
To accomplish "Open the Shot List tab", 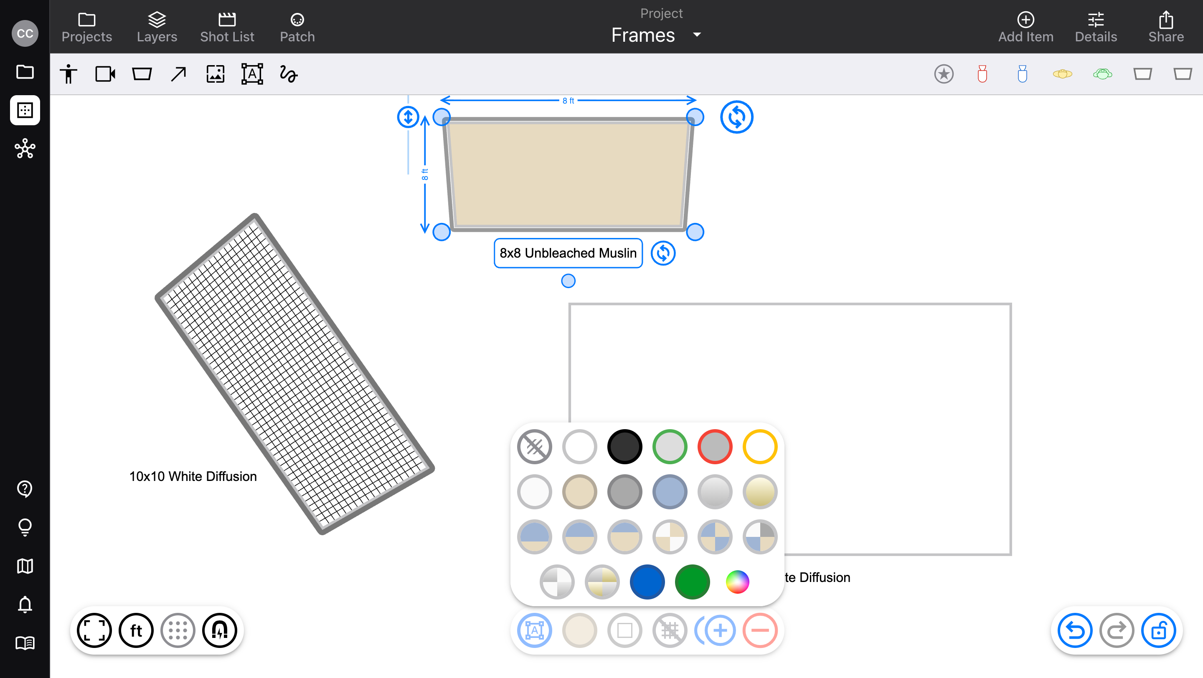I will click(x=227, y=27).
